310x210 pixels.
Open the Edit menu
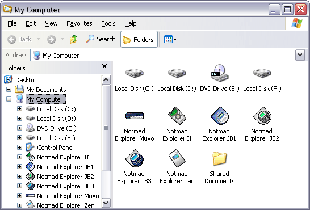click(31, 23)
